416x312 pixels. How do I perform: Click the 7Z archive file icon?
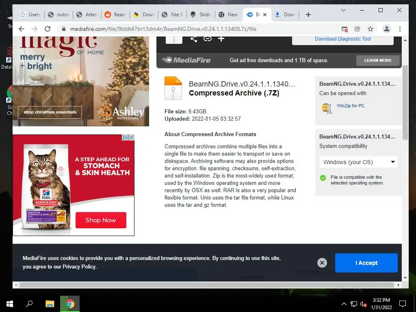click(173, 88)
